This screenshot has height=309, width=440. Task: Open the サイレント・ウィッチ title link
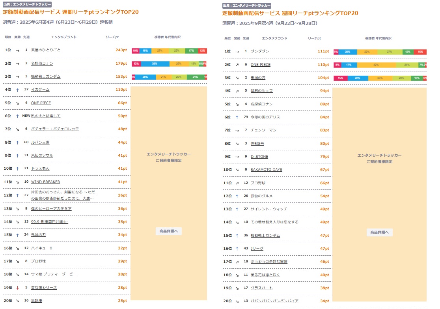(x=269, y=209)
